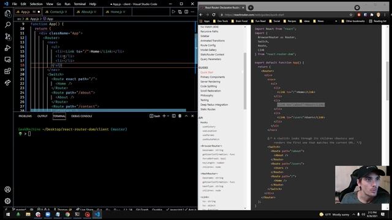The image size is (392, 220).
Task: Open Chrome three-dot menu
Action: tap(385, 15)
